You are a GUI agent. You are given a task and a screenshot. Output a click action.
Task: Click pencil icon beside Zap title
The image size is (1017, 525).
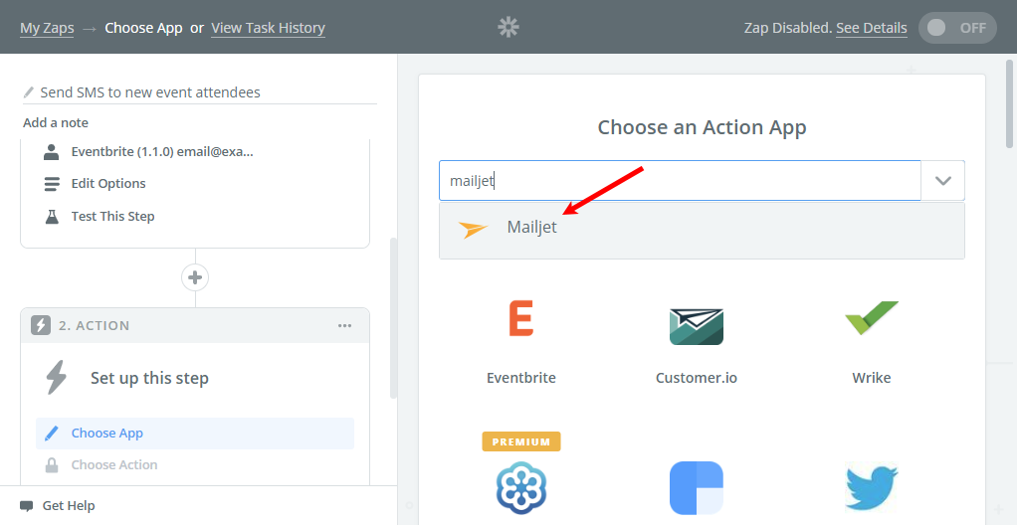click(x=29, y=92)
